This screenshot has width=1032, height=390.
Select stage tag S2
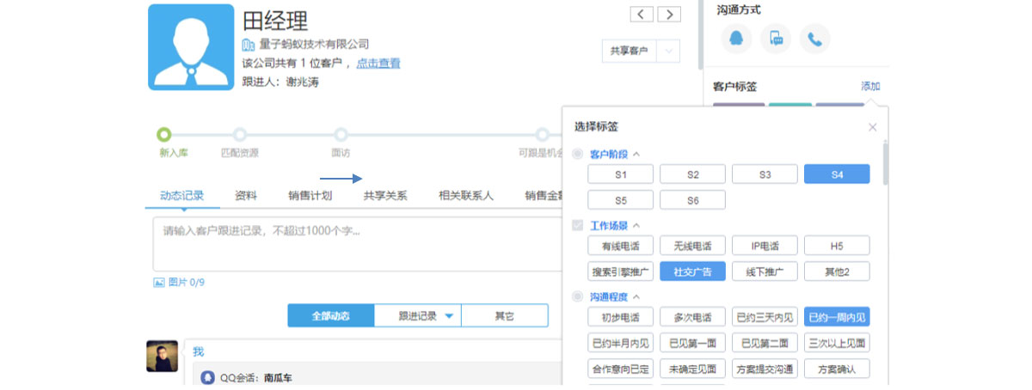point(692,174)
